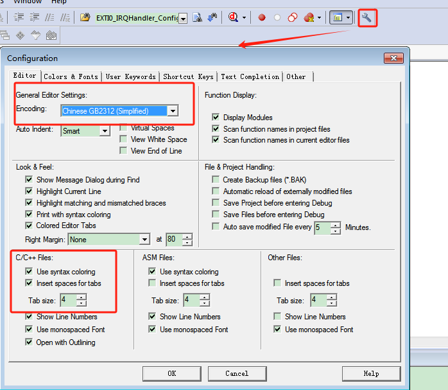This screenshot has height=390, width=448.
Task: Enable Other Files Show Line Numbers
Action: pos(277,317)
